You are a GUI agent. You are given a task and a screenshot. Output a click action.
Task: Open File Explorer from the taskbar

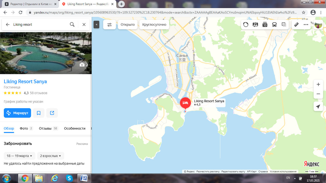click(x=39, y=178)
